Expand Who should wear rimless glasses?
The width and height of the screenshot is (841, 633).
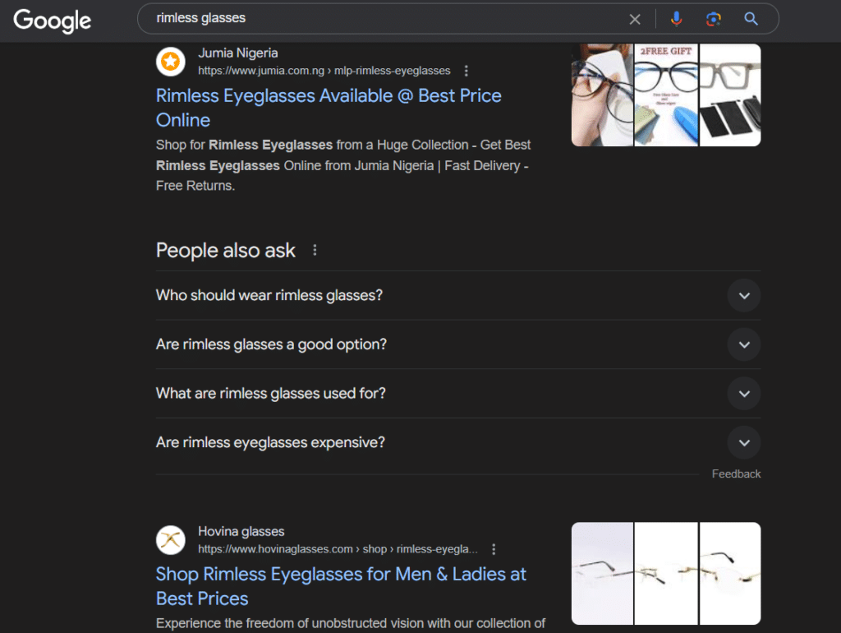click(x=458, y=295)
